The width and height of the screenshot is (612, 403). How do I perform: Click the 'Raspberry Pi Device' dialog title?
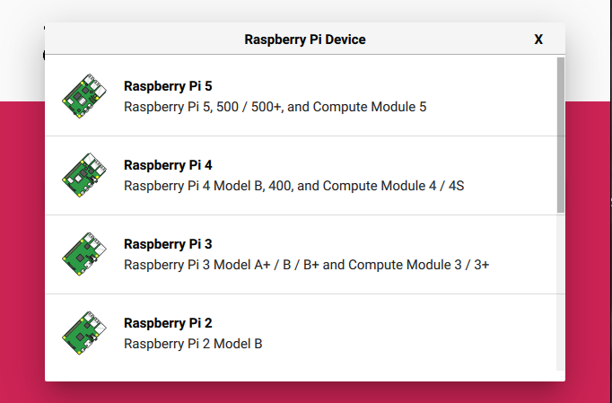click(305, 39)
